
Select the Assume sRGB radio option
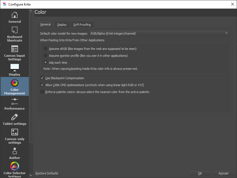click(x=45, y=49)
